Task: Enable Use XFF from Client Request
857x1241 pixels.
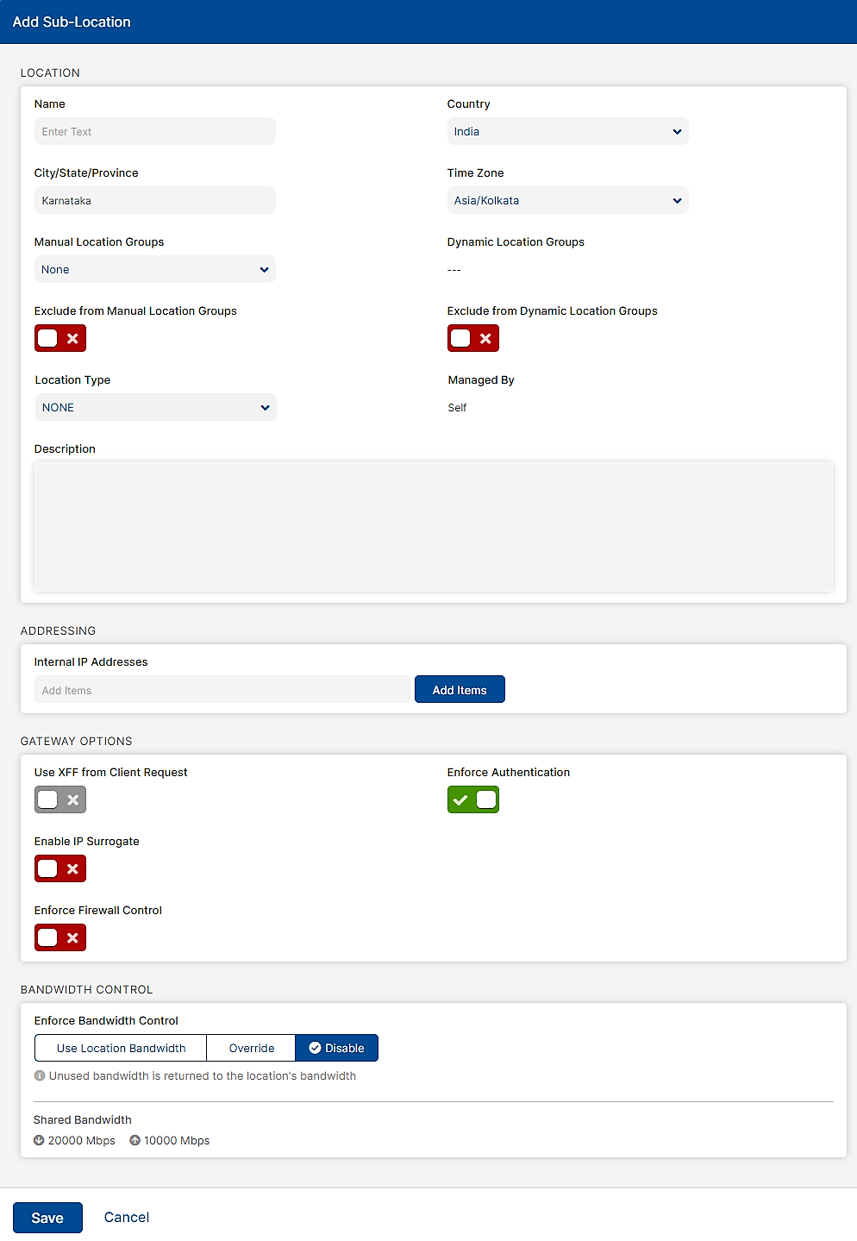Action: 59,799
